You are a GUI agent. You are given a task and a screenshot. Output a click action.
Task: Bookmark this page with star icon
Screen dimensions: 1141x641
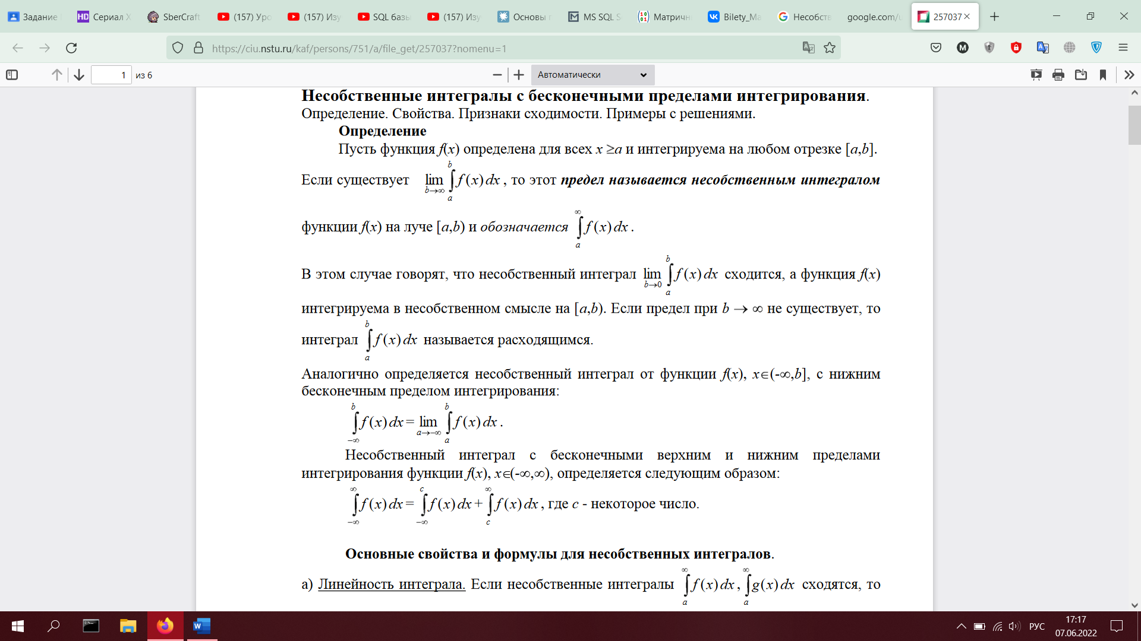click(x=830, y=48)
